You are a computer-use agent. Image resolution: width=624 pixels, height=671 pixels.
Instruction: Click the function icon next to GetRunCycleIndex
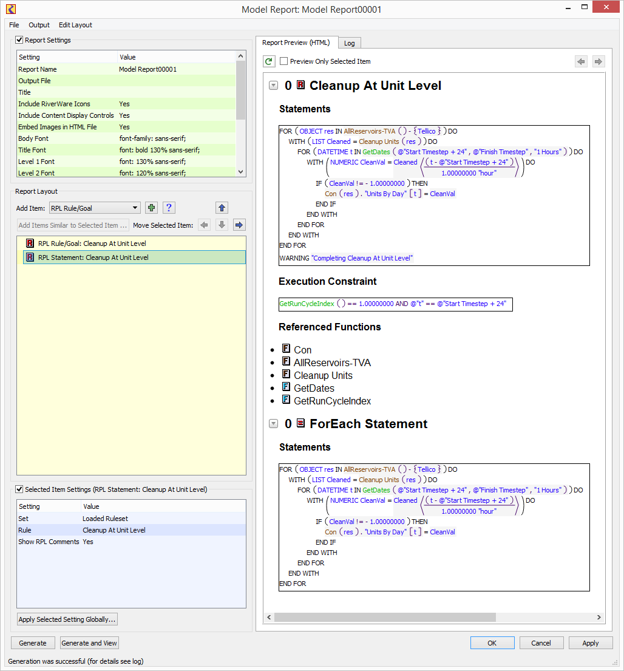pyautogui.click(x=286, y=400)
